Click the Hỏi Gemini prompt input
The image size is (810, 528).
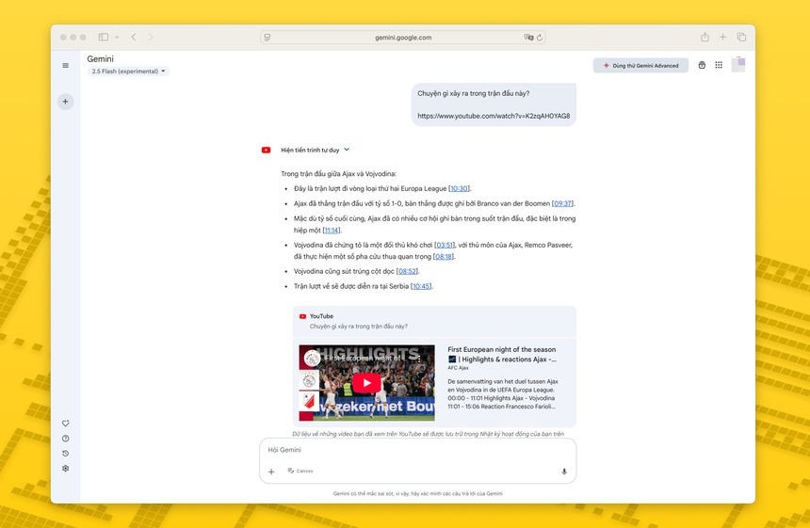tap(417, 450)
